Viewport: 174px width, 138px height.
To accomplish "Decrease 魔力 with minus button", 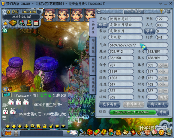I will click(x=166, y=72).
